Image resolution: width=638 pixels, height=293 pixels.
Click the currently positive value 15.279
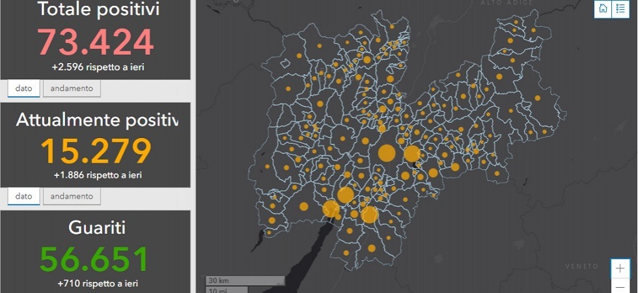96,150
